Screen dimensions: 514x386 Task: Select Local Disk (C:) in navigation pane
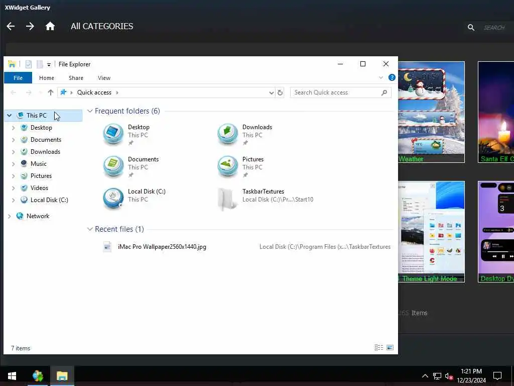(49, 200)
